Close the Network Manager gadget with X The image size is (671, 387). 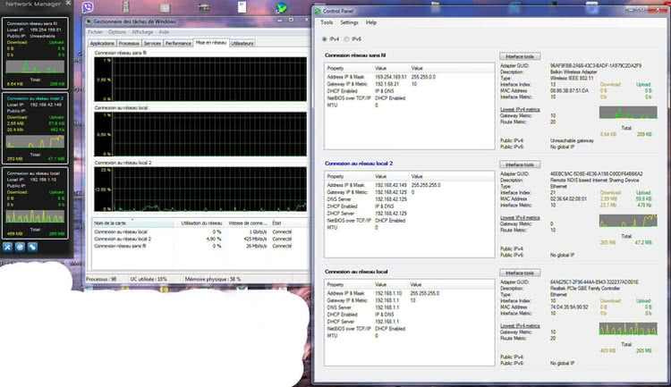tap(69, 4)
